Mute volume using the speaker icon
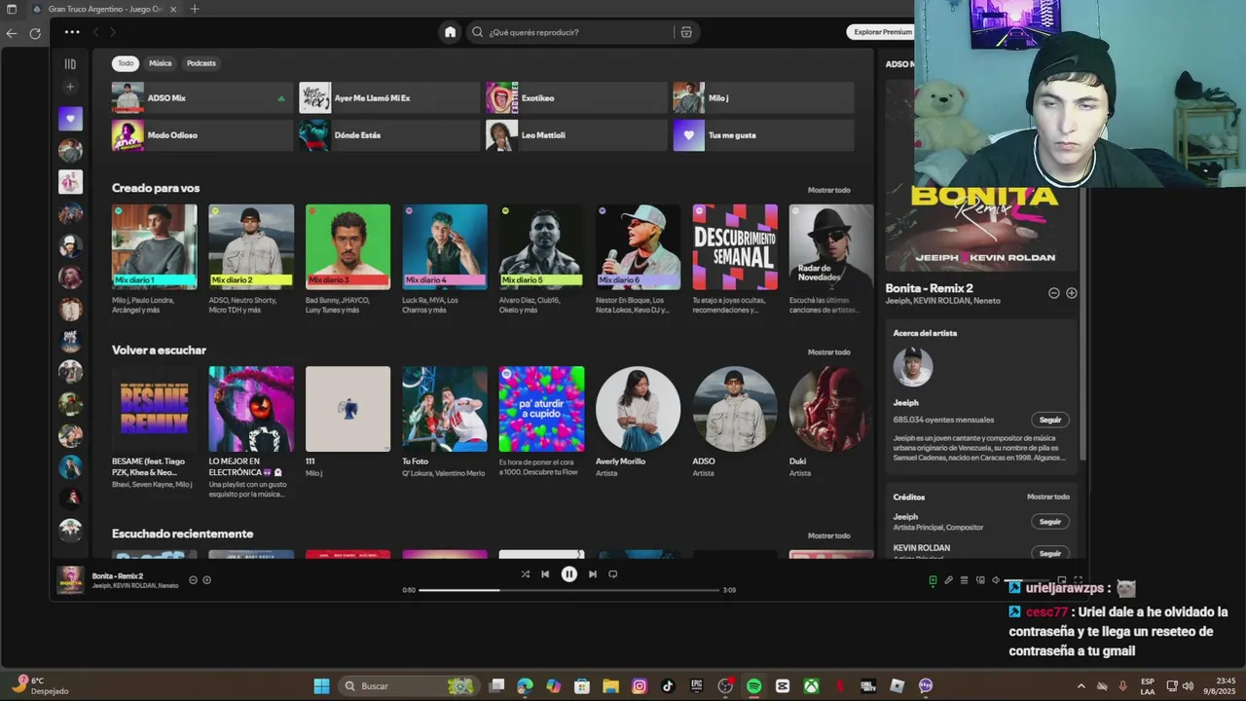1246x701 pixels. coord(996,580)
